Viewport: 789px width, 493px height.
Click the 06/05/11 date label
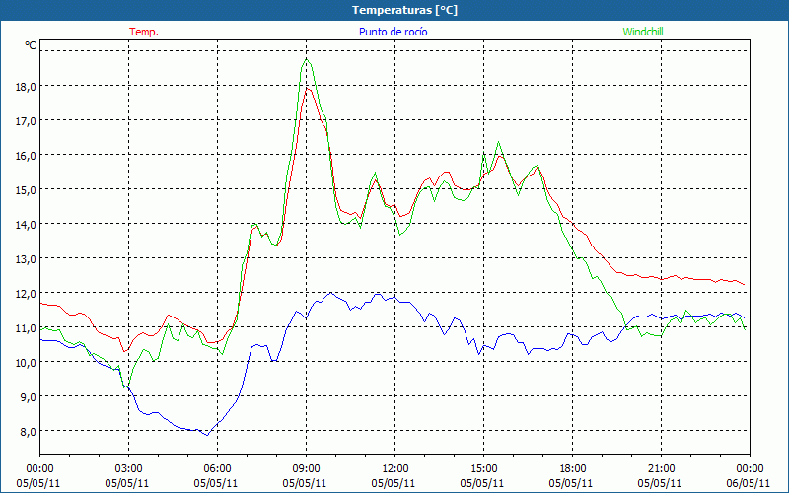[749, 483]
